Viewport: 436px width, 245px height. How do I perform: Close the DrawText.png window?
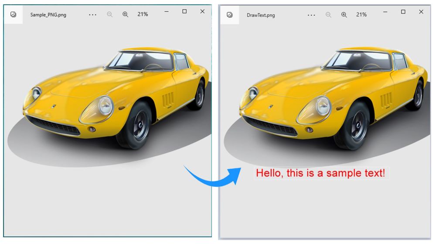click(x=421, y=12)
